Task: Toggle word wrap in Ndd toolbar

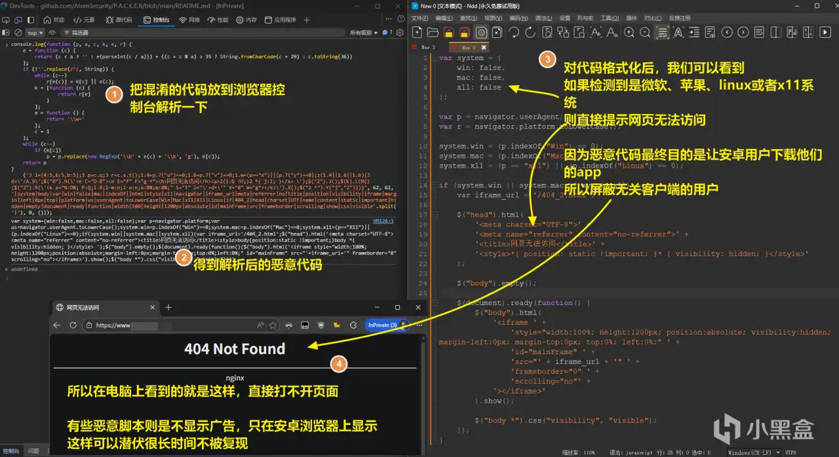Action: (x=662, y=32)
